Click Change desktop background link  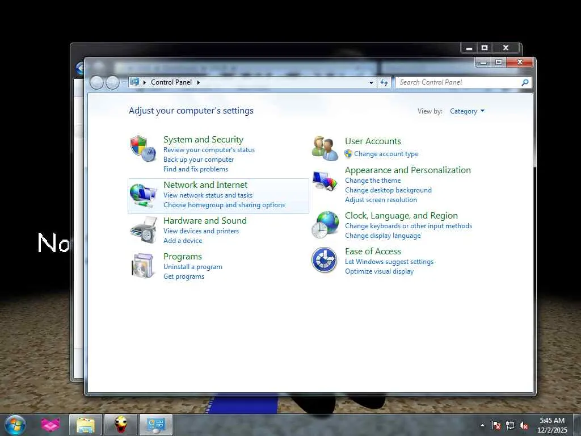[388, 190]
